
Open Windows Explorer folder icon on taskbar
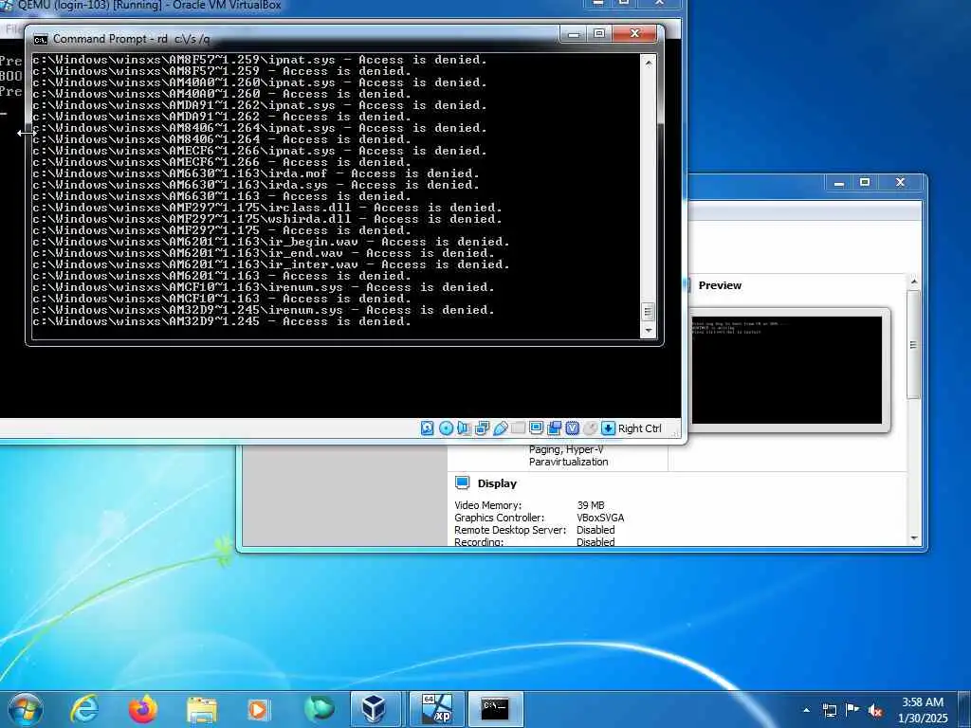point(201,710)
